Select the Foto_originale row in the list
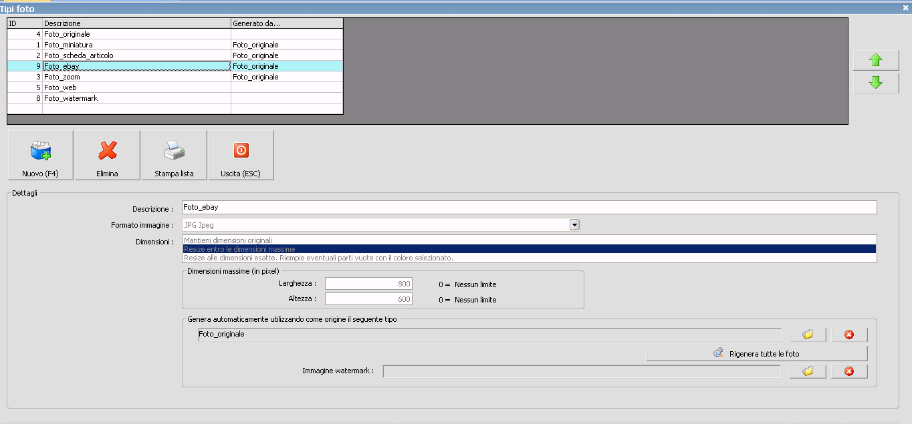Screen dimensions: 912x424 click(x=175, y=34)
